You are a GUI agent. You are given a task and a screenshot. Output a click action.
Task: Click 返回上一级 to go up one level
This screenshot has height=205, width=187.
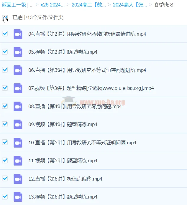[x=14, y=5]
